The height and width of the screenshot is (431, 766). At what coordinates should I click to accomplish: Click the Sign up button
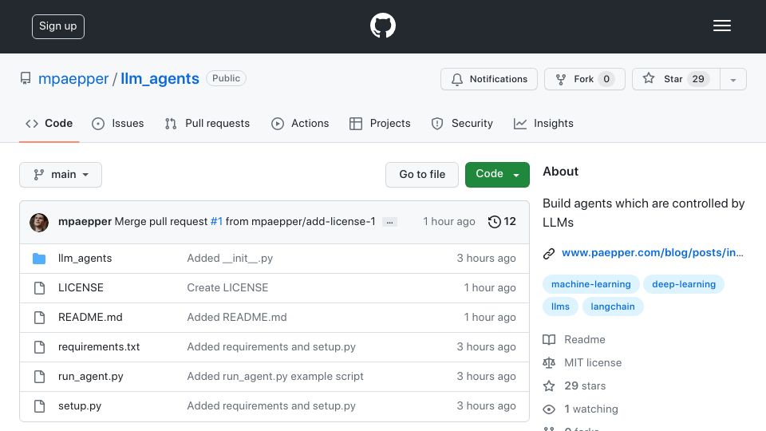[x=58, y=26]
